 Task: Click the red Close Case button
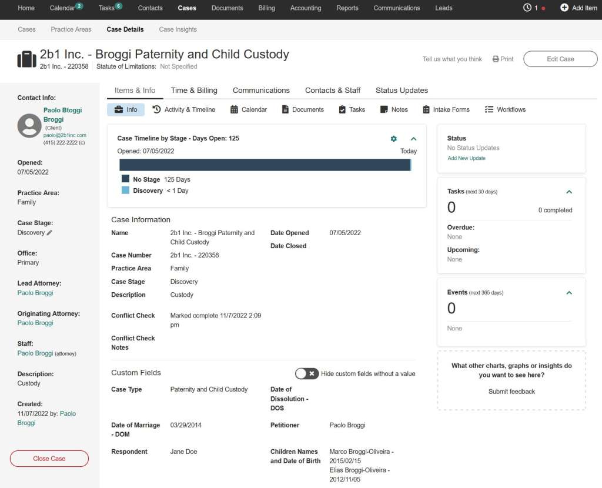point(49,459)
